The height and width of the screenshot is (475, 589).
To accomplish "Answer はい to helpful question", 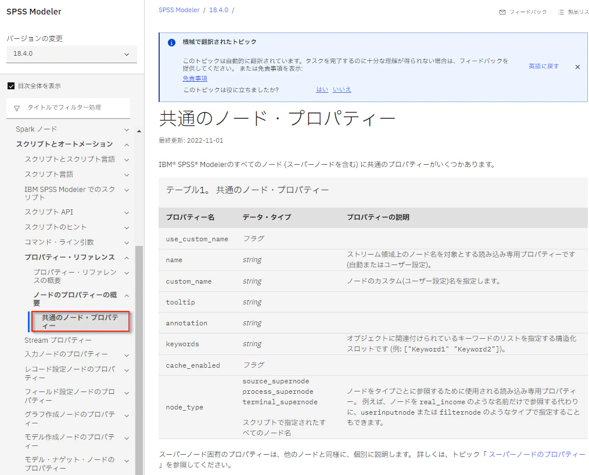I will click(322, 89).
